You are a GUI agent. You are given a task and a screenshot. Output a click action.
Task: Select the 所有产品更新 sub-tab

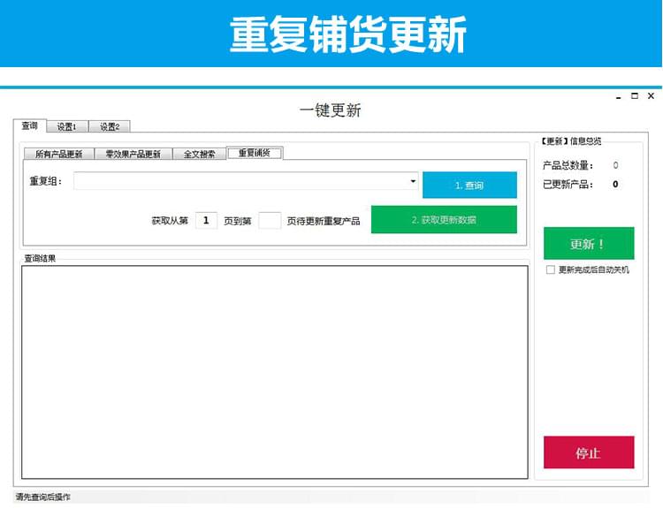[58, 154]
